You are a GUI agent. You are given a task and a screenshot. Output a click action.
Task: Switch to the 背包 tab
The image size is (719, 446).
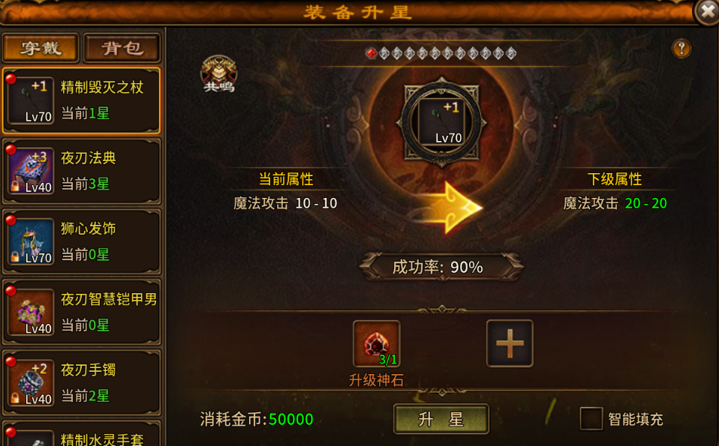tap(122, 48)
